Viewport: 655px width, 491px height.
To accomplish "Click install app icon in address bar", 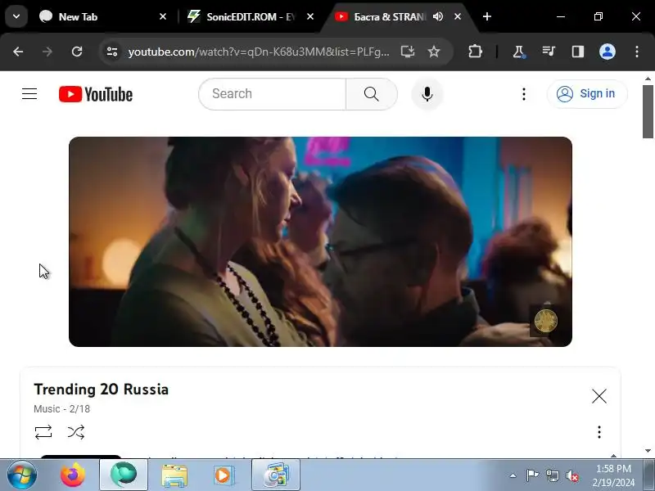I will click(x=407, y=52).
